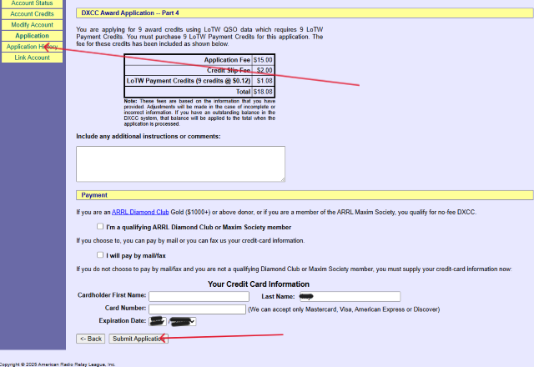Click the Total $18.08 fee cell
534x367 pixels.
coord(262,92)
